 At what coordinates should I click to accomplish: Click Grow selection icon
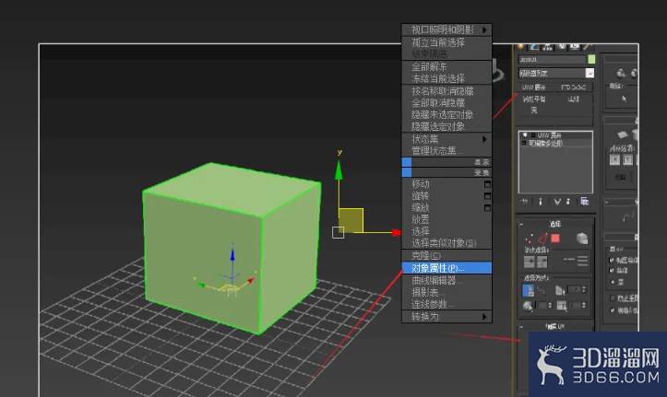click(x=530, y=262)
